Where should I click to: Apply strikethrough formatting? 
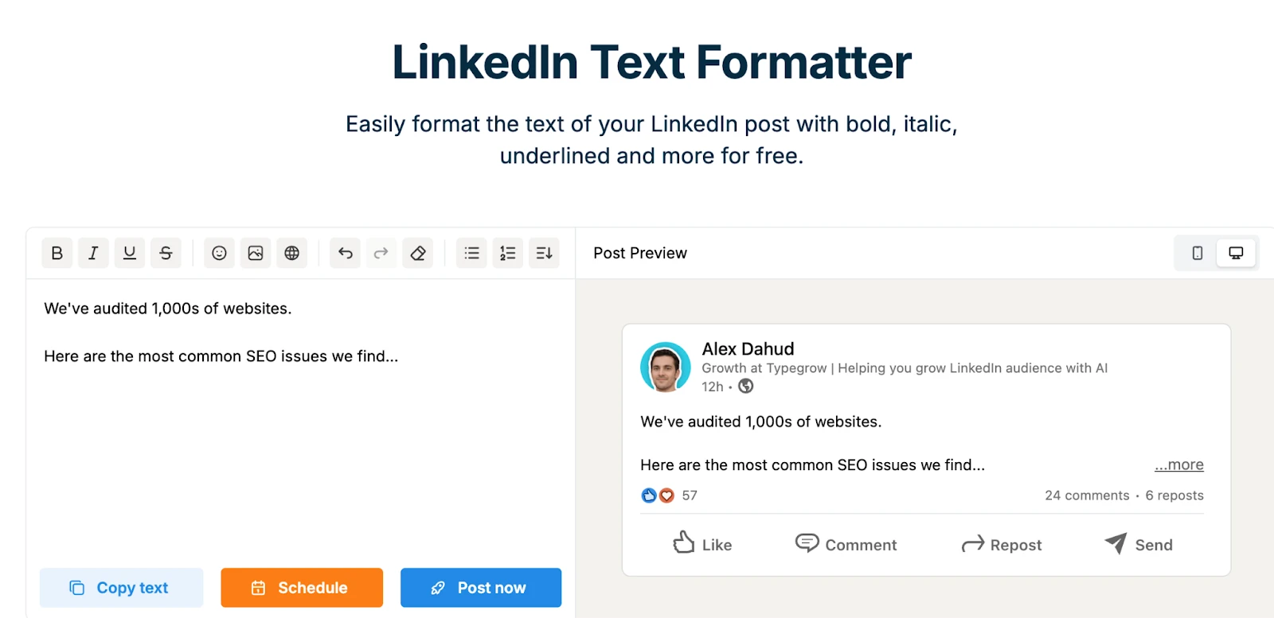[x=166, y=253]
